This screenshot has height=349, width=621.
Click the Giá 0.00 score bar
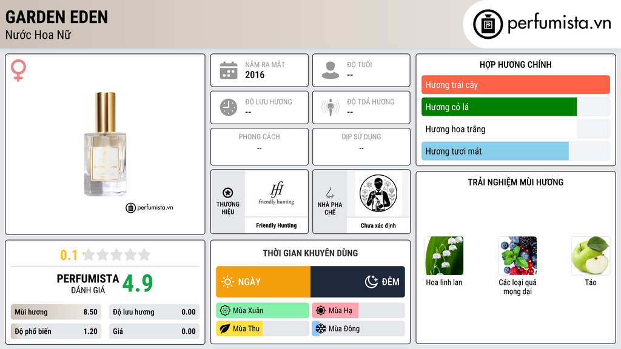point(154,331)
